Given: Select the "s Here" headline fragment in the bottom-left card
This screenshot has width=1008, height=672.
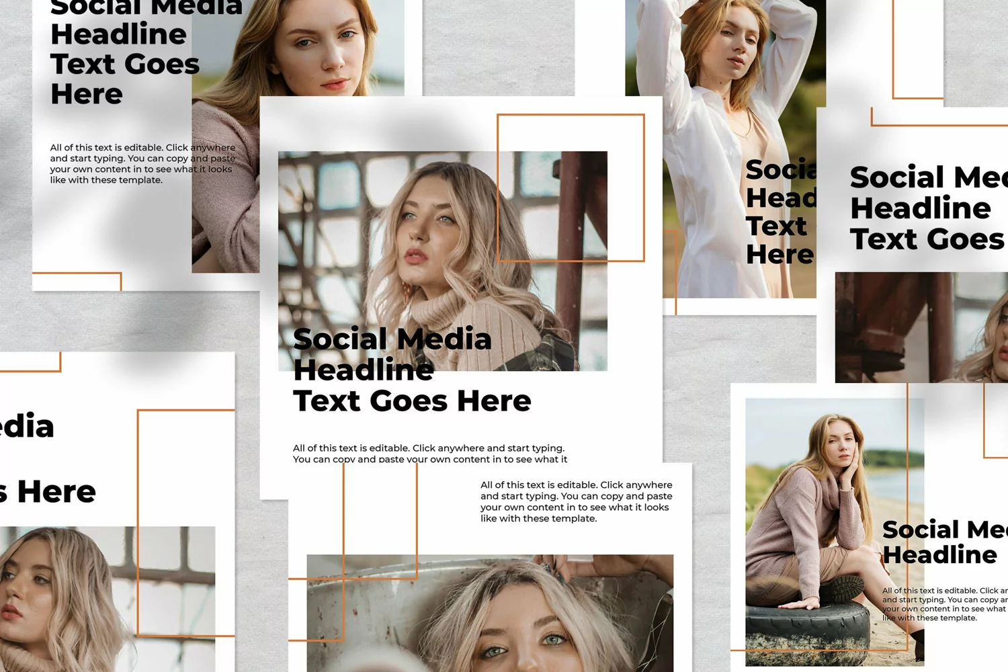Looking at the screenshot, I should [x=48, y=492].
